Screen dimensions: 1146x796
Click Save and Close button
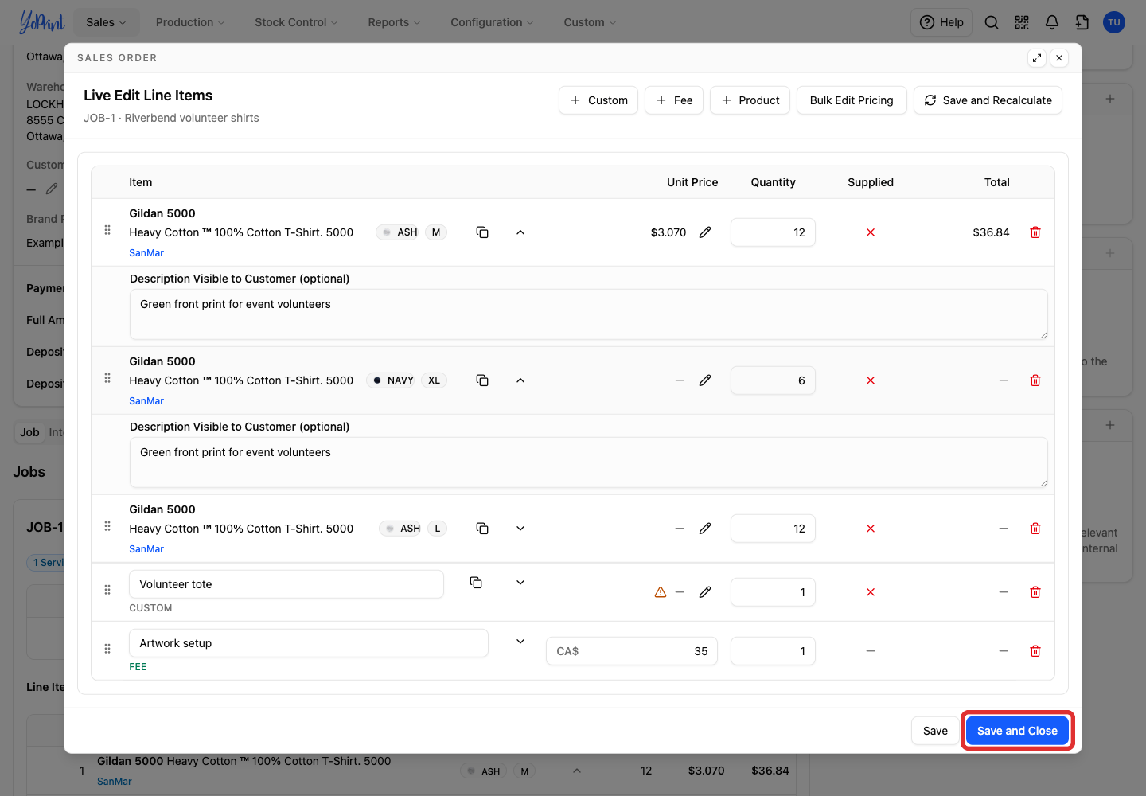[x=1017, y=731]
